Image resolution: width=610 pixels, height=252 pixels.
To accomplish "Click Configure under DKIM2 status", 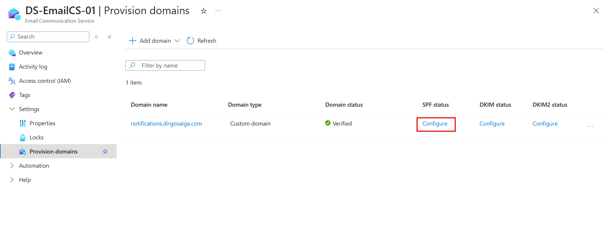I will point(545,123).
